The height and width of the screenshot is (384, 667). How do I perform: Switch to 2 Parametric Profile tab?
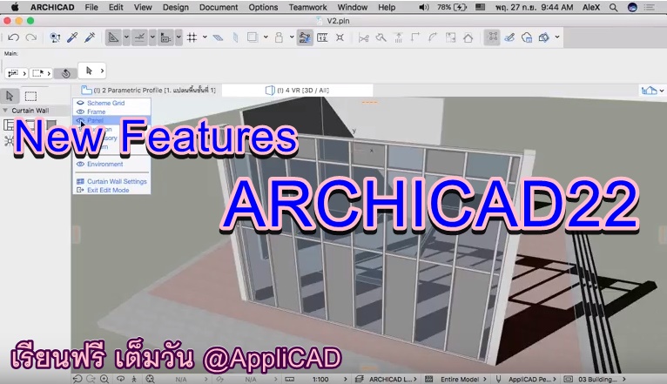click(148, 91)
